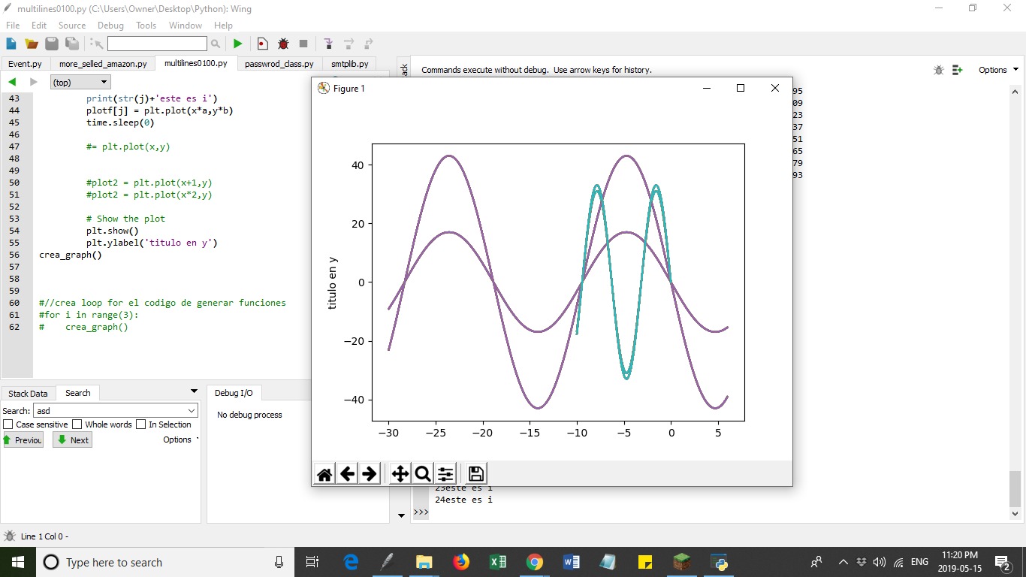1026x577 pixels.
Task: Expand the Search text history dropdown
Action: (x=192, y=411)
